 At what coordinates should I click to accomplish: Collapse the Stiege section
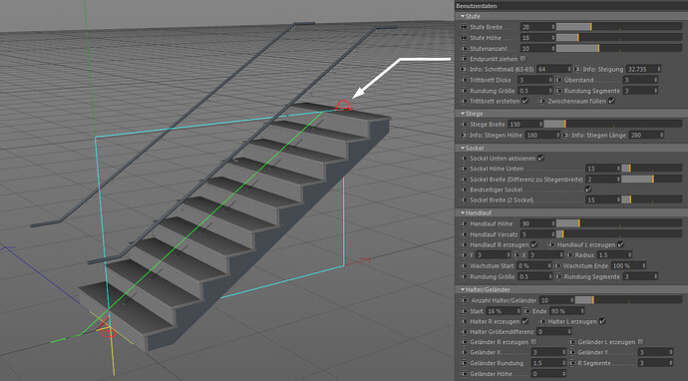463,114
